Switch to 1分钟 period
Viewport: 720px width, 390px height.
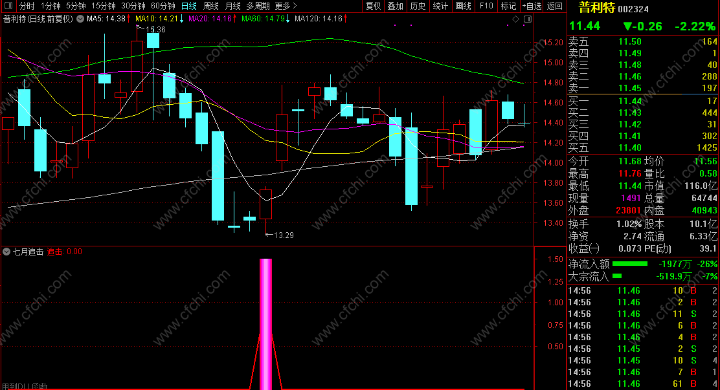click(x=50, y=6)
